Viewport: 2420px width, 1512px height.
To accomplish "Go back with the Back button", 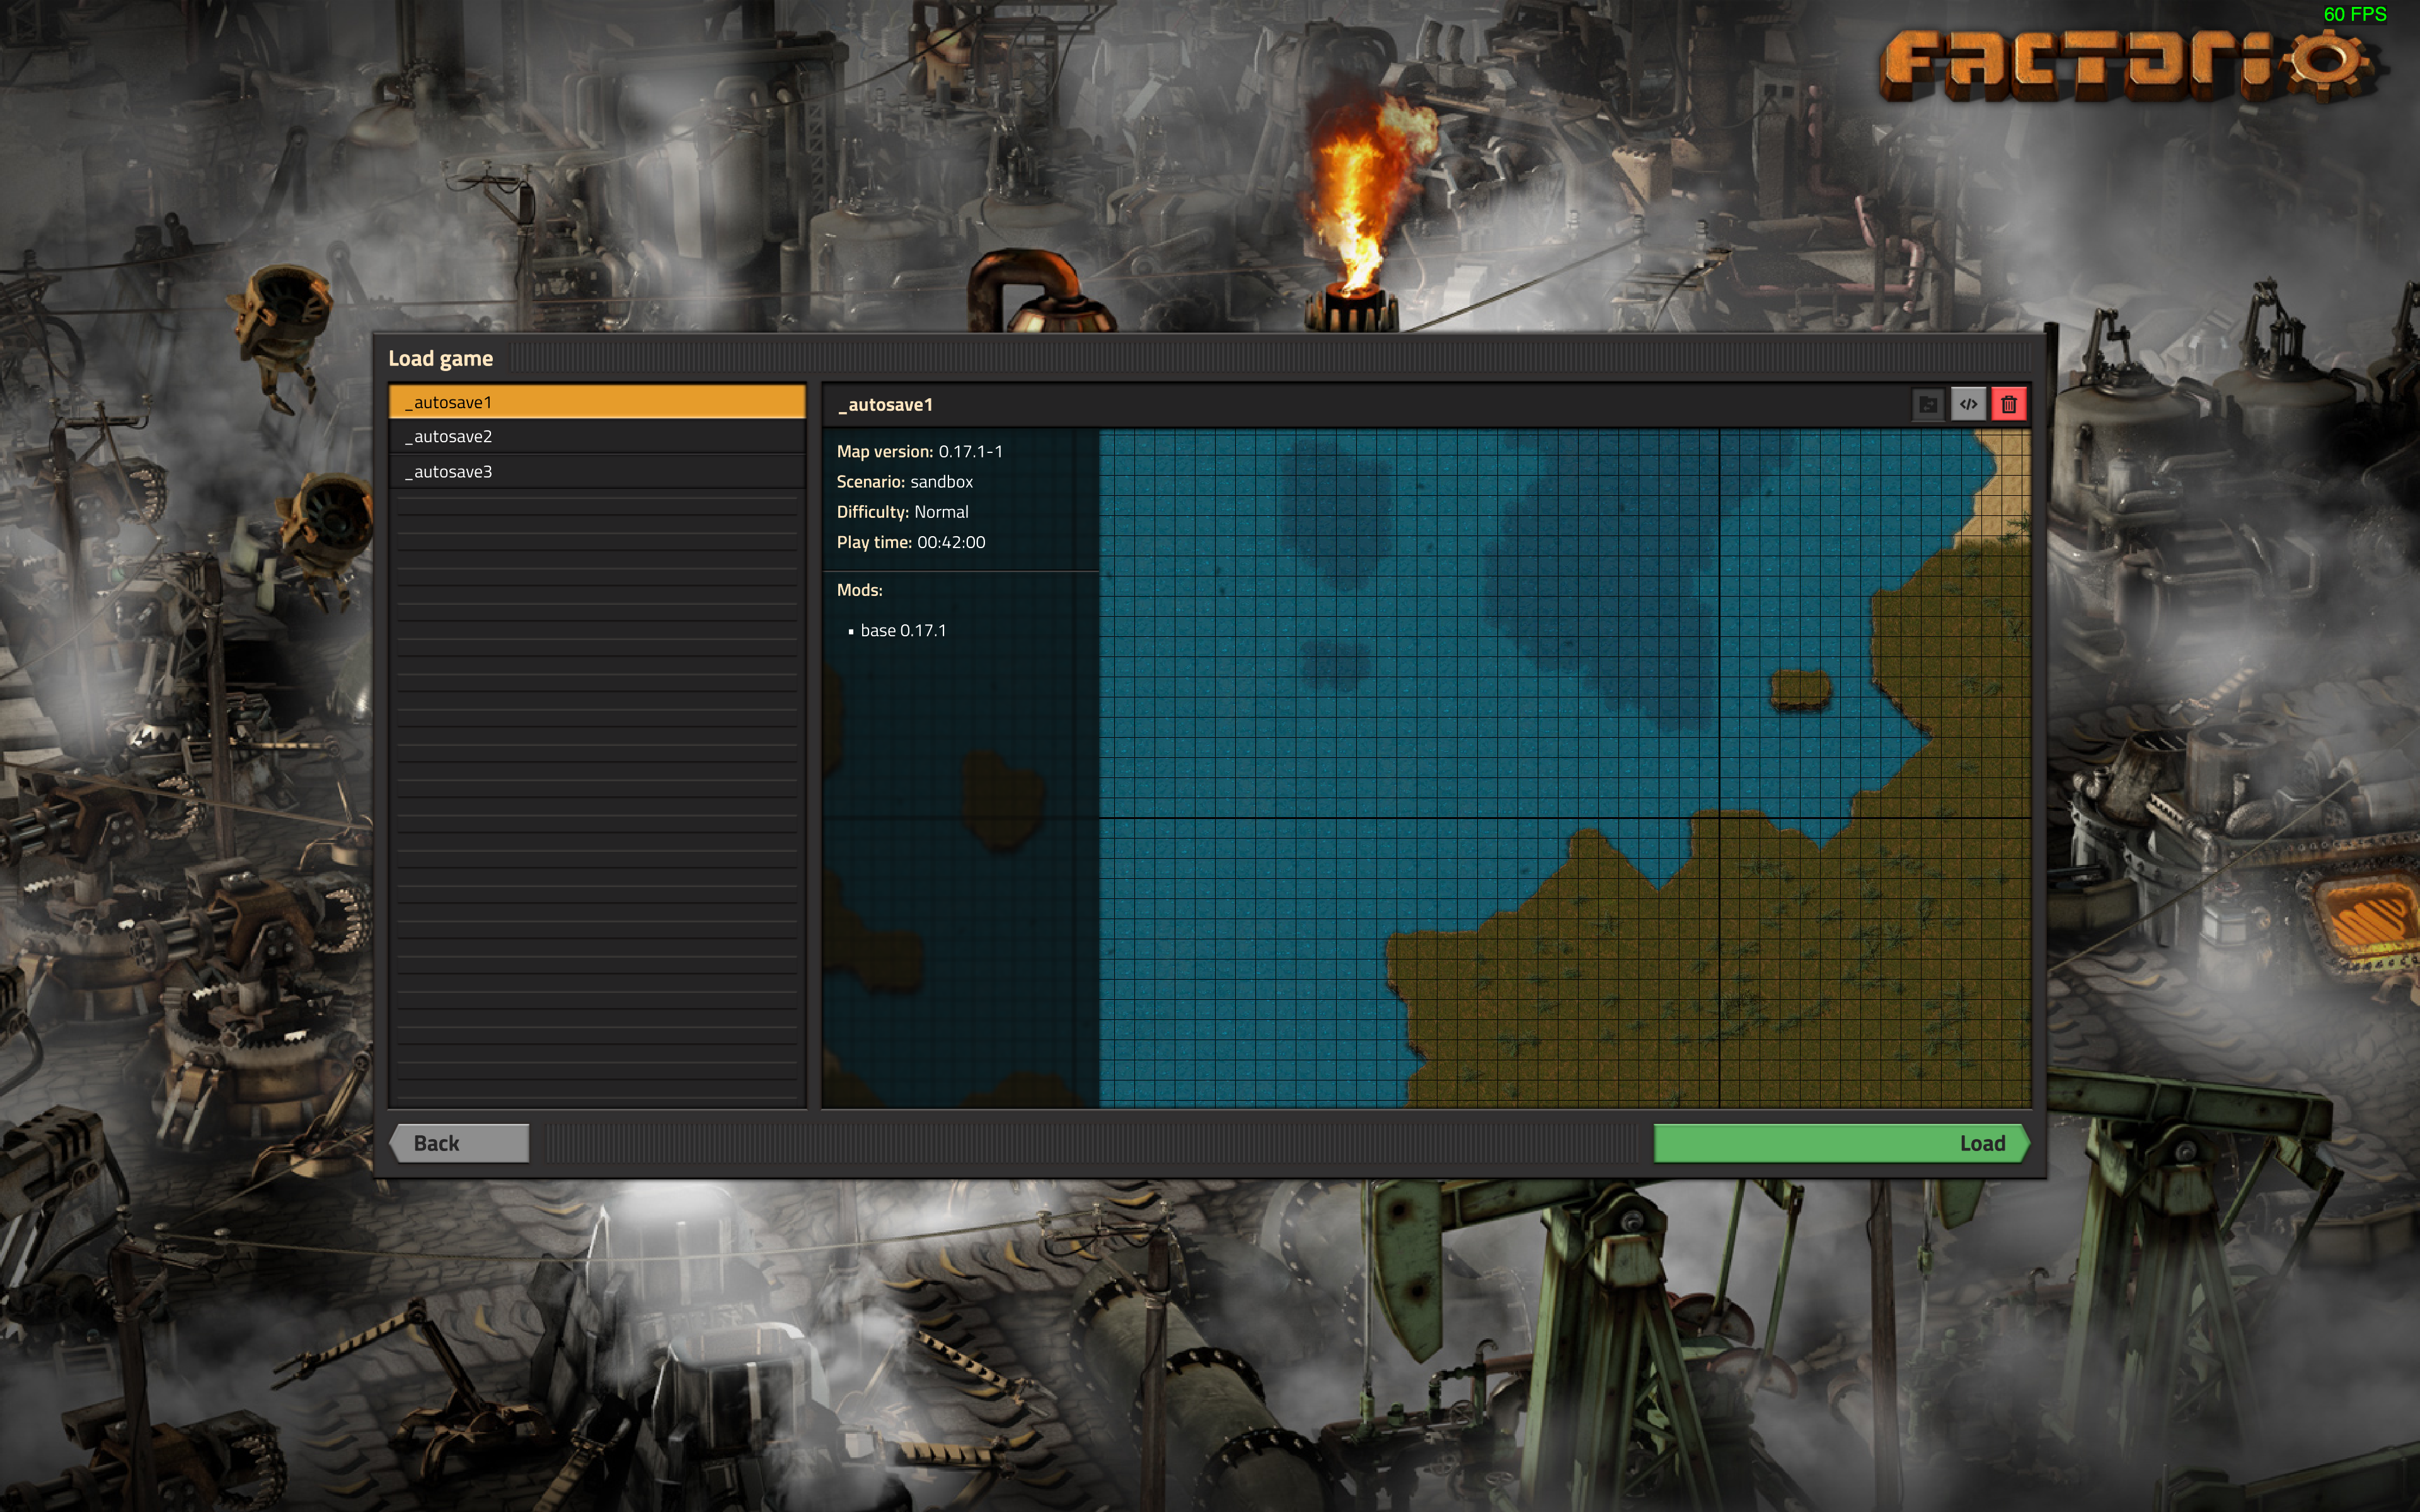I will click(x=459, y=1143).
